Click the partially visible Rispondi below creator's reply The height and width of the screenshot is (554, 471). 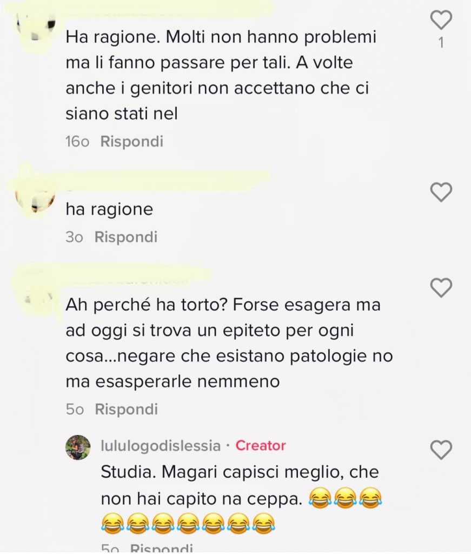click(x=161, y=549)
